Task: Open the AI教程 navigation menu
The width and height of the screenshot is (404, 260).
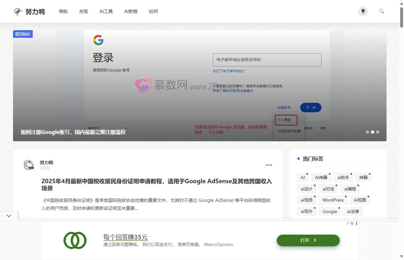Action: tap(131, 11)
